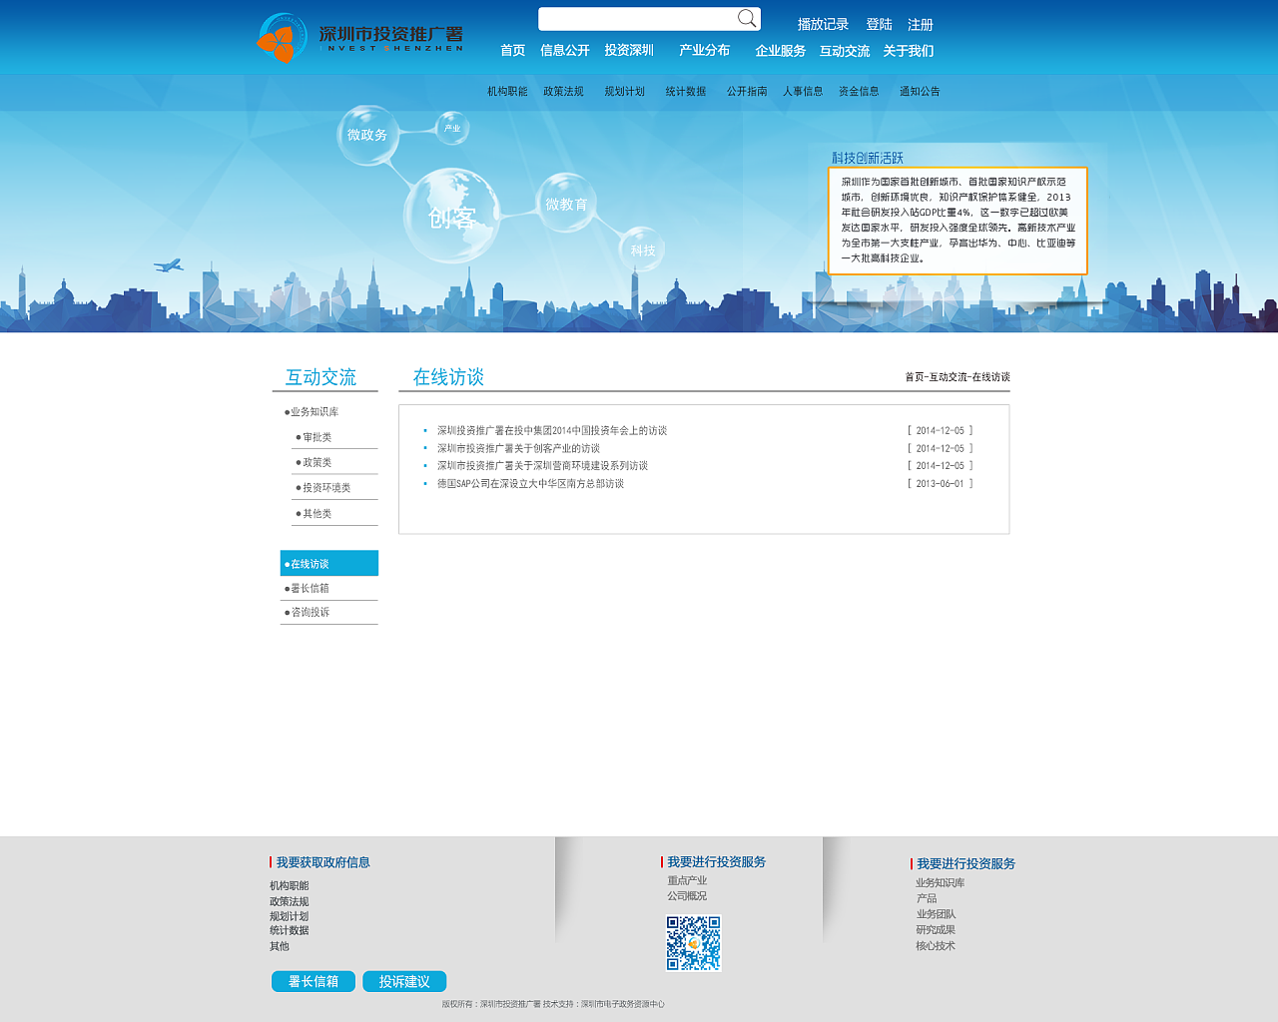
Task: Click the 登陆 link at top
Action: point(879,25)
